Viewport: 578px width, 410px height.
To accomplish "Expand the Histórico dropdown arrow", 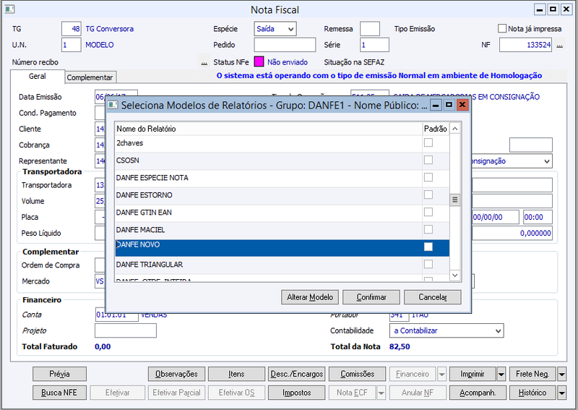I will pos(561,393).
